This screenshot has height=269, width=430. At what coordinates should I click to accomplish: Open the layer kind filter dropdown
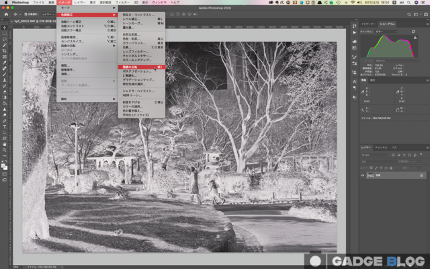click(x=375, y=155)
